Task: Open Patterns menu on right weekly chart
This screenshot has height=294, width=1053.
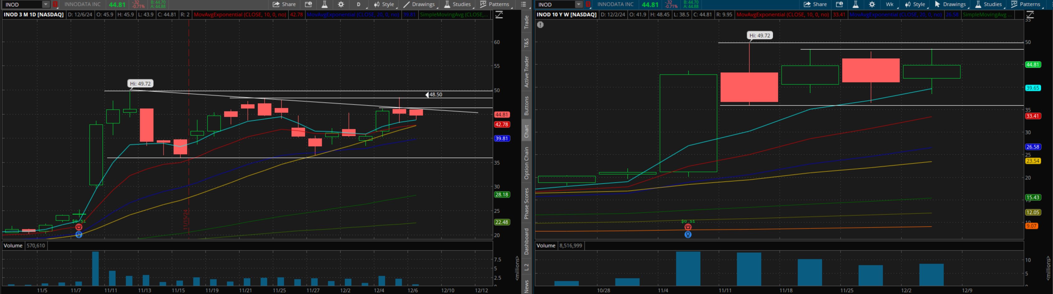Action: 1026,4
